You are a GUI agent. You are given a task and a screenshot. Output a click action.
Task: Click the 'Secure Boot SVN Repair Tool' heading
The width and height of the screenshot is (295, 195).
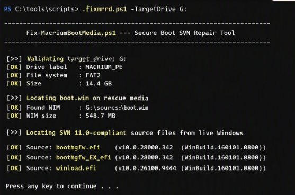click(x=184, y=33)
